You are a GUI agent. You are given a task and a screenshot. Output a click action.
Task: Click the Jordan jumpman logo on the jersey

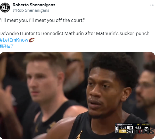pyautogui.click(x=79, y=135)
